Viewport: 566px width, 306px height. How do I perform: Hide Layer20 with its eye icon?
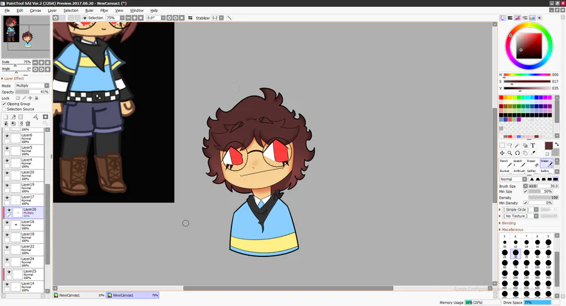pos(7,173)
